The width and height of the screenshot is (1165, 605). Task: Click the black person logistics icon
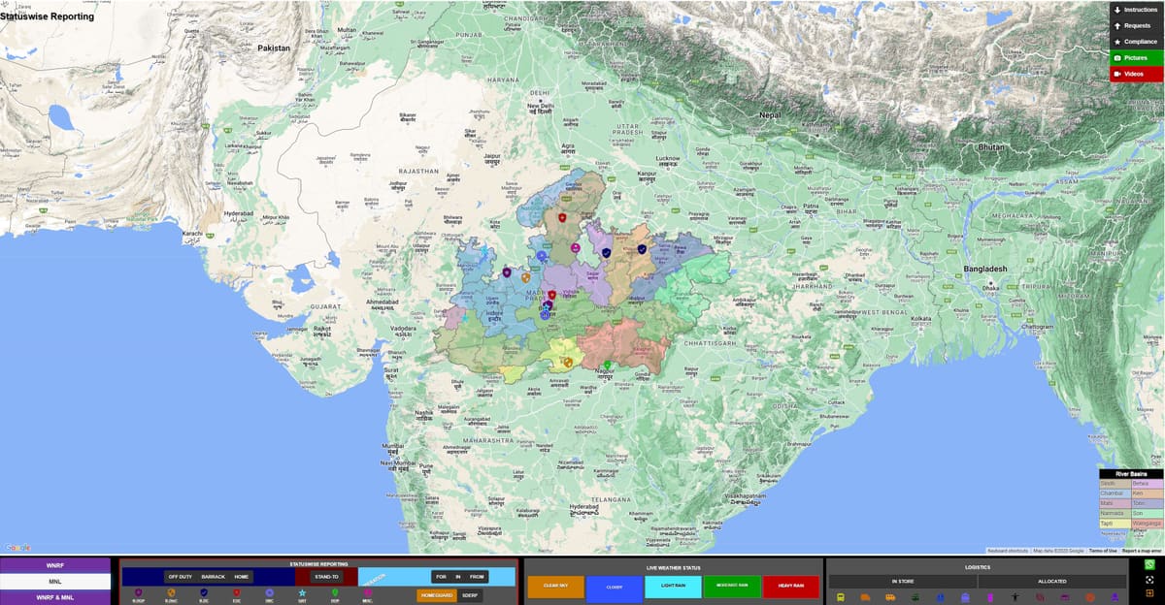(x=1015, y=597)
